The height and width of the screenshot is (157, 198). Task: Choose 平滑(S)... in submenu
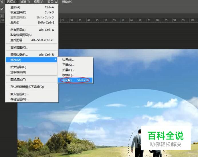[x=75, y=65]
